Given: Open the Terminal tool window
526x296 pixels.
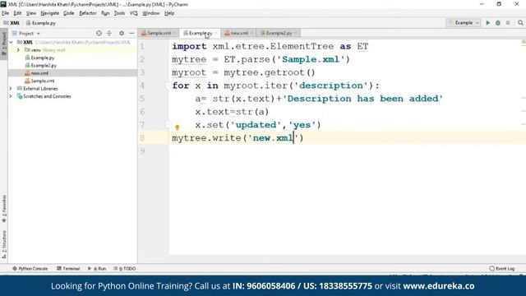Looking at the screenshot, I should [x=68, y=269].
